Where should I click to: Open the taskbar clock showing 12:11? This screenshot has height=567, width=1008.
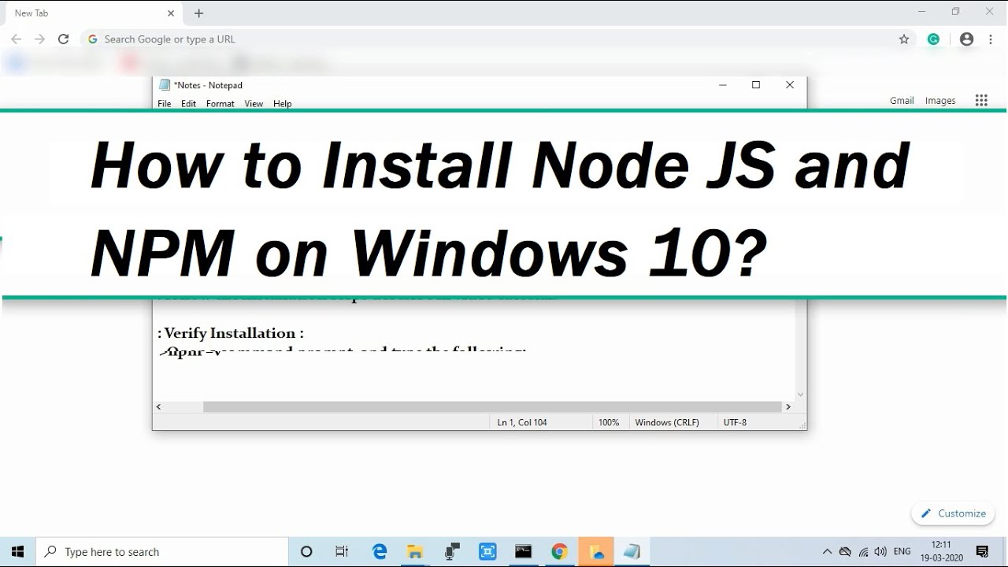[x=941, y=552]
